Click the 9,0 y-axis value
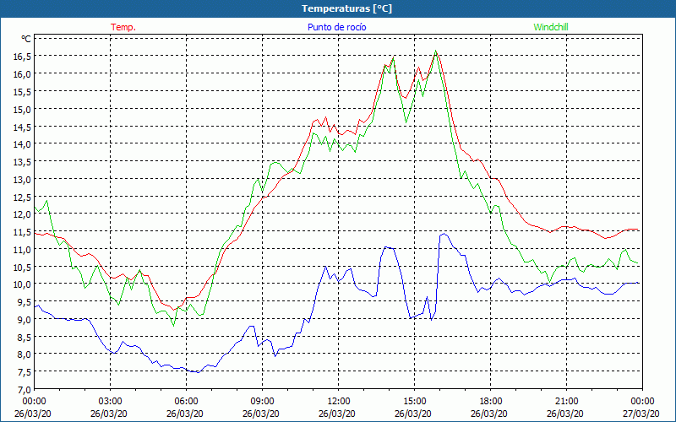676x422 pixels. point(24,320)
